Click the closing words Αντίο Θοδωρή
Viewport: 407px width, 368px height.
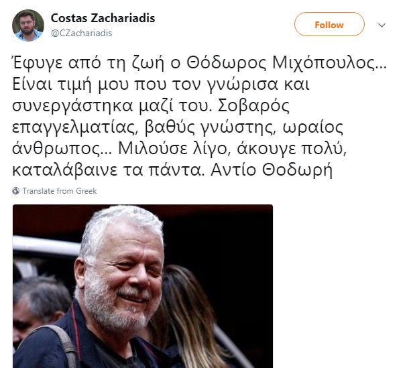pyautogui.click(x=272, y=170)
